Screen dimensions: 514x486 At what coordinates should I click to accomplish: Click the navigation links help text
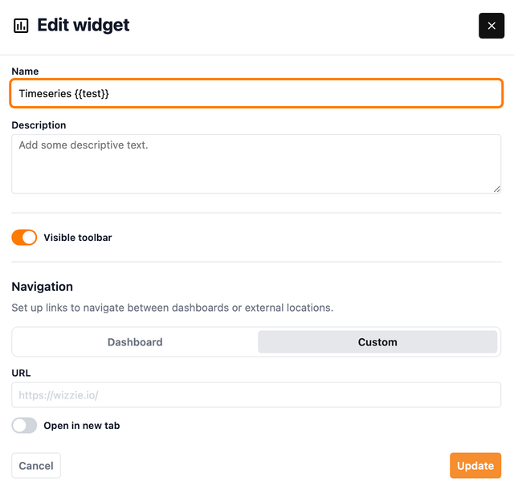[x=172, y=308]
